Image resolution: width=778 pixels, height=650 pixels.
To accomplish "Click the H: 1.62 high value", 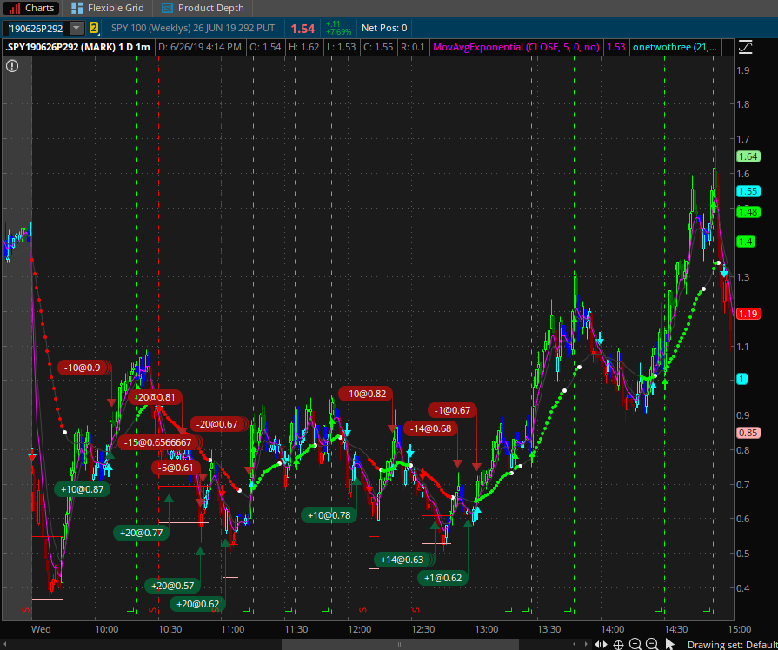I will tap(303, 47).
